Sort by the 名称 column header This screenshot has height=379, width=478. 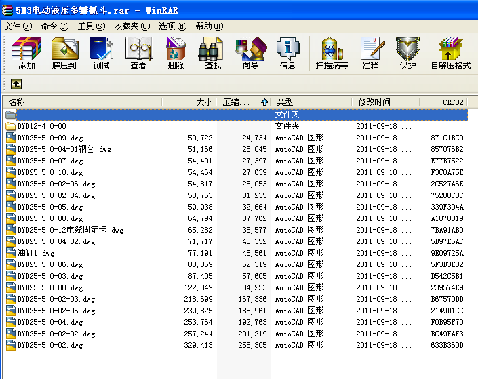[82, 102]
